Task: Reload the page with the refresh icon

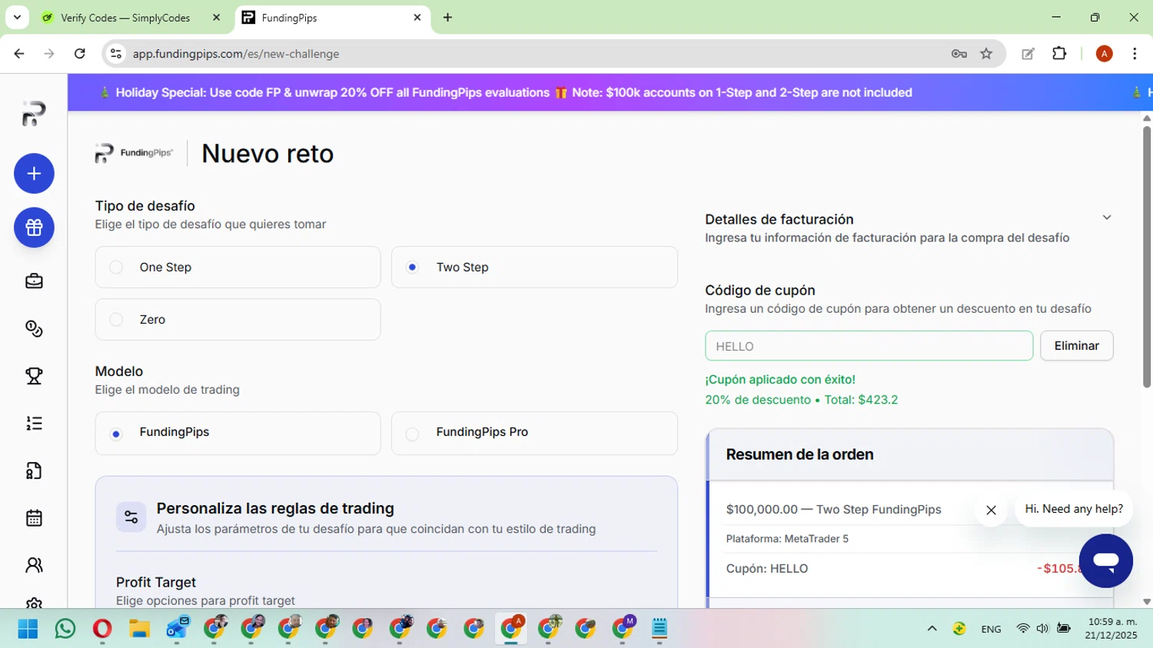Action: tap(80, 54)
